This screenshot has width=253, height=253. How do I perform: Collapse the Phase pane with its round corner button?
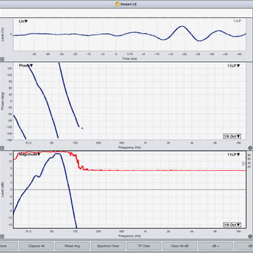tap(2, 148)
